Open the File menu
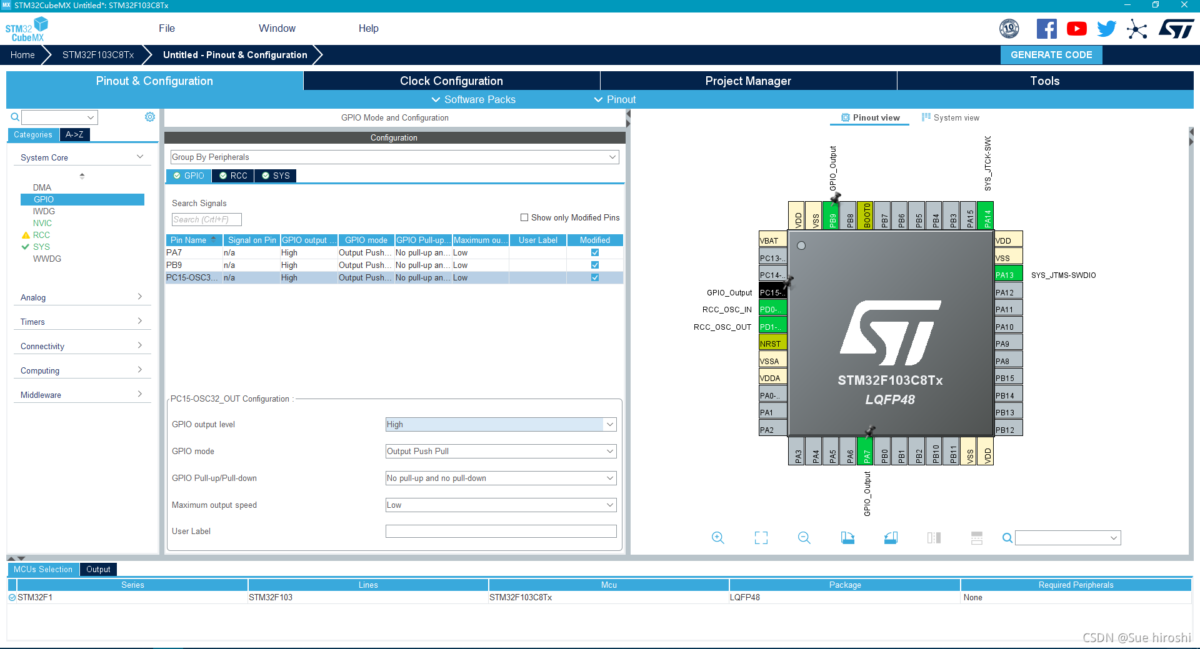 pos(167,28)
